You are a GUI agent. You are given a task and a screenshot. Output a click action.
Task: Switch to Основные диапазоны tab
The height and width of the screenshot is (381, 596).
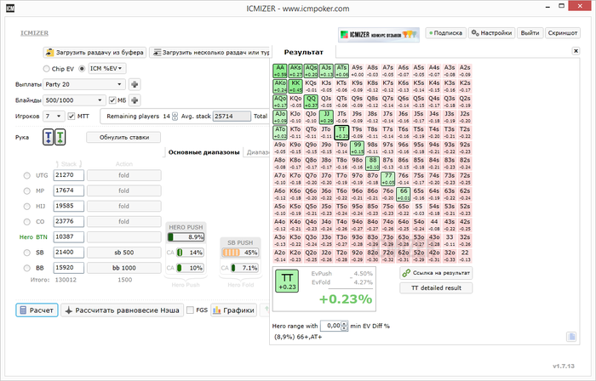click(x=203, y=152)
